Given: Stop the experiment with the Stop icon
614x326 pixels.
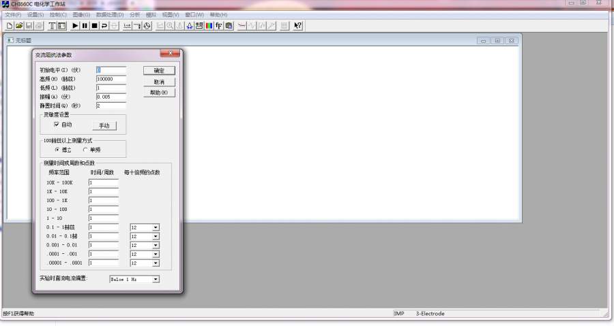Looking at the screenshot, I should pos(94,26).
